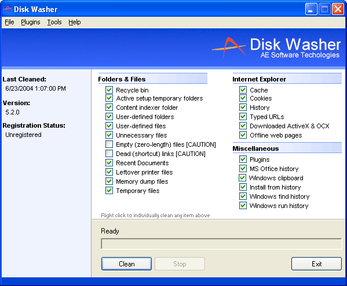This screenshot has height=286, width=347.
Task: Uncheck Internet Explorer Cookies
Action: tap(243, 98)
